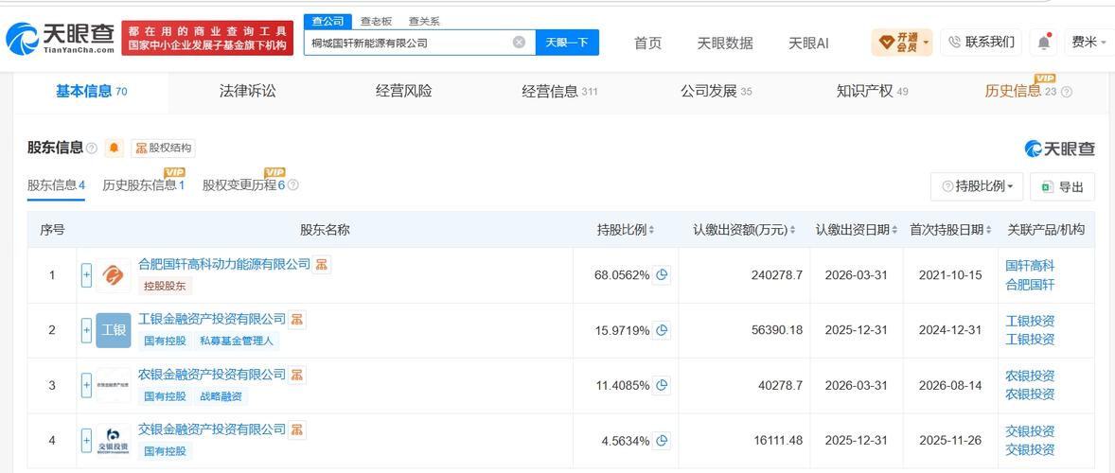Open the 股权结构 equity structure chart
This screenshot has width=1115, height=473.
click(164, 149)
